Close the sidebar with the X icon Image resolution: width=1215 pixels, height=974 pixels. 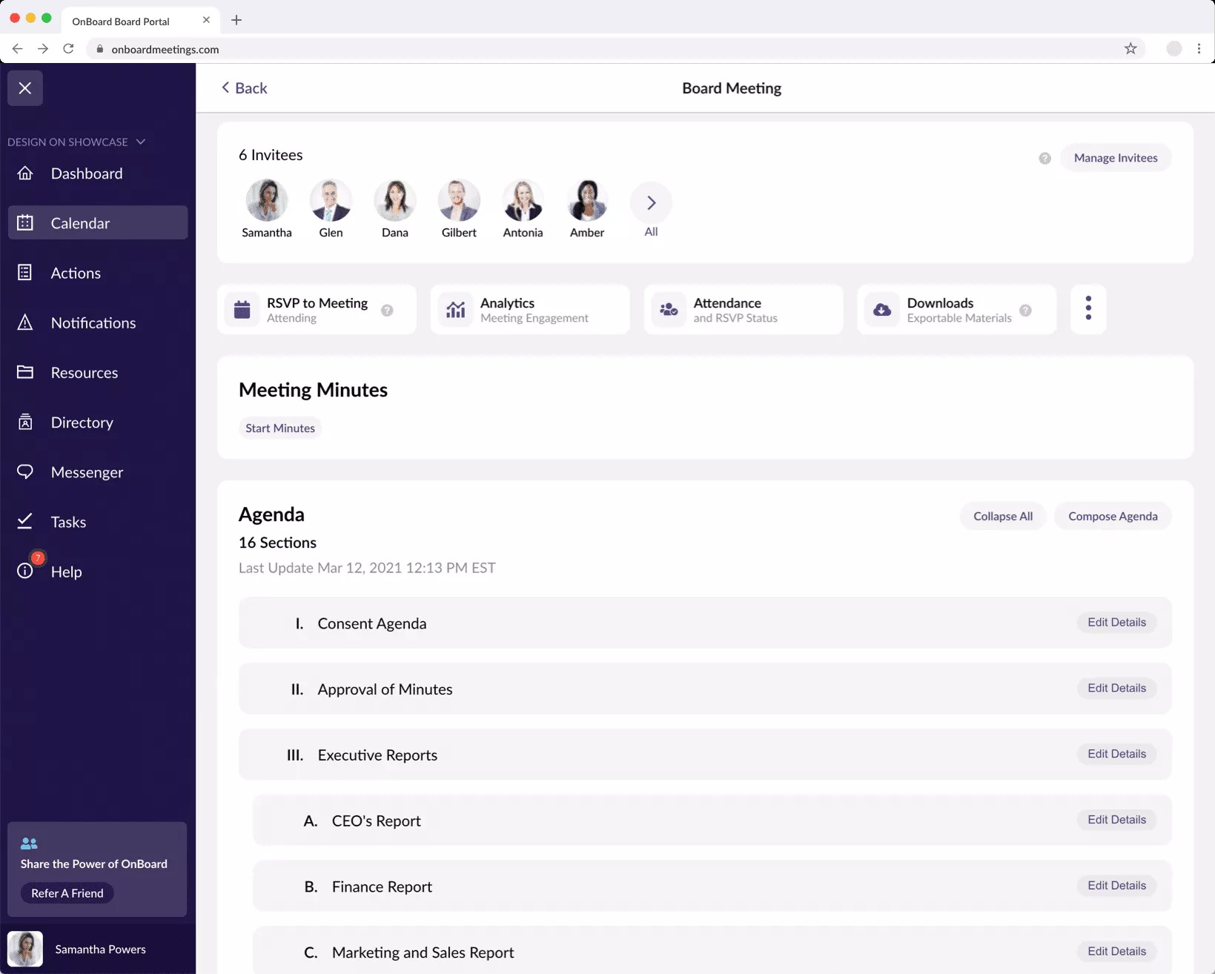[x=25, y=88]
